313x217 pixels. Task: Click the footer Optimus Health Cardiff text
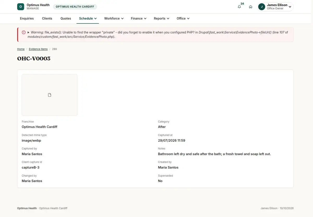[53, 208]
